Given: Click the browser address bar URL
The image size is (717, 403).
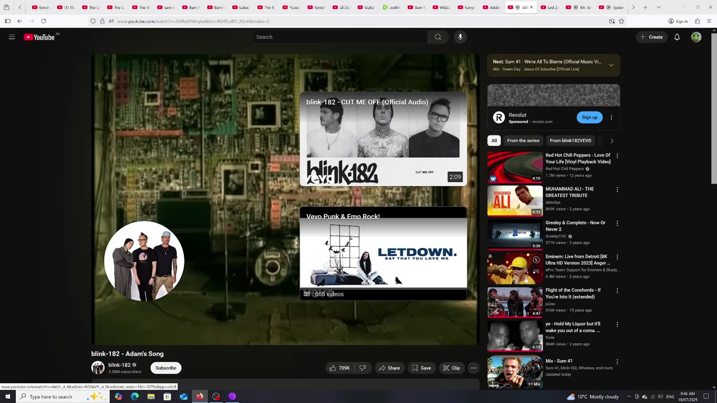Looking at the screenshot, I should tap(193, 21).
